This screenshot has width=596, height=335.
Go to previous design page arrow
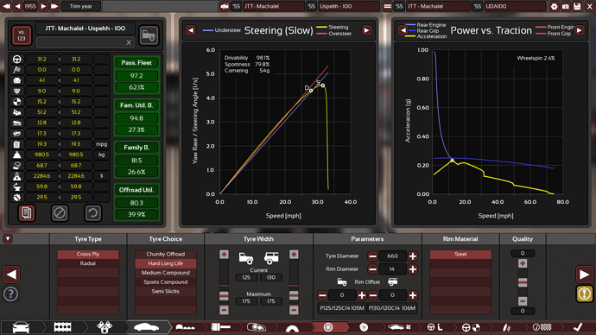[x=11, y=275]
